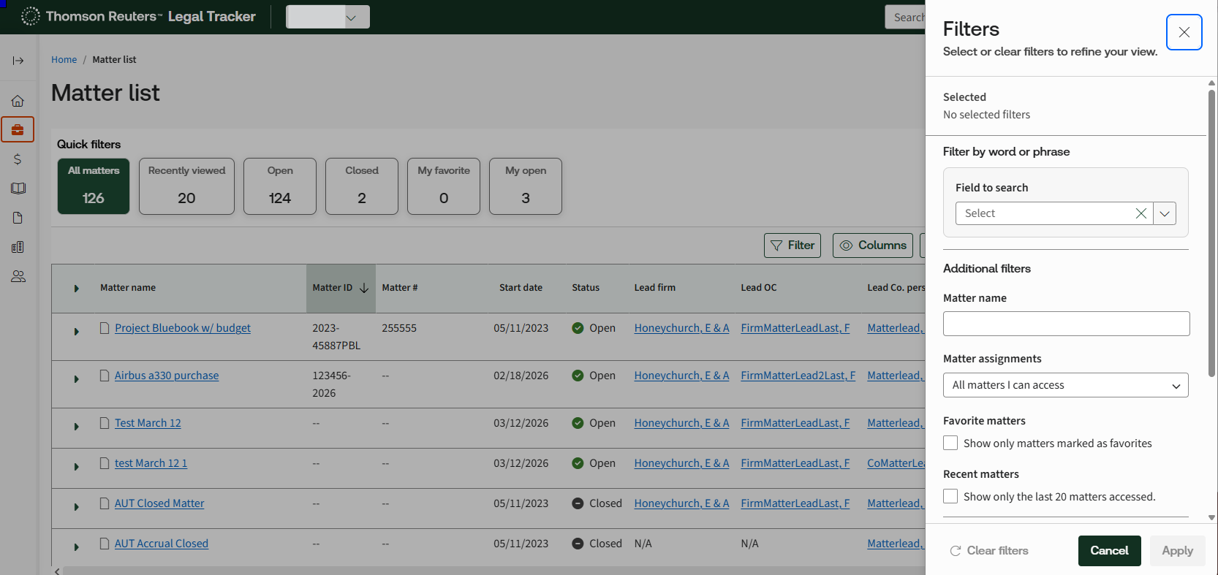
Task: Open the firms building icon in sidebar
Action: tap(18, 247)
